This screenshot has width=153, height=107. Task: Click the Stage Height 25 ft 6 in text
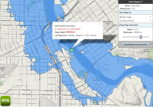pos(65,32)
